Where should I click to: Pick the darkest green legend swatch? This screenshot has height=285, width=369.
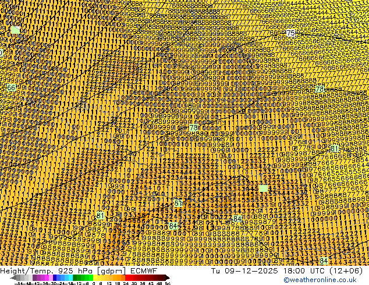pos(74,278)
